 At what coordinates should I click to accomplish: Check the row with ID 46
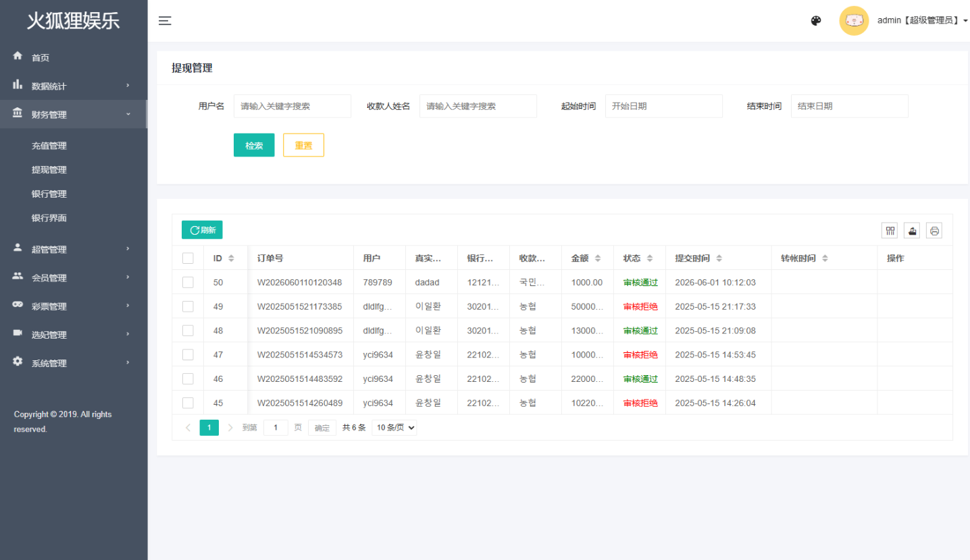[188, 379]
